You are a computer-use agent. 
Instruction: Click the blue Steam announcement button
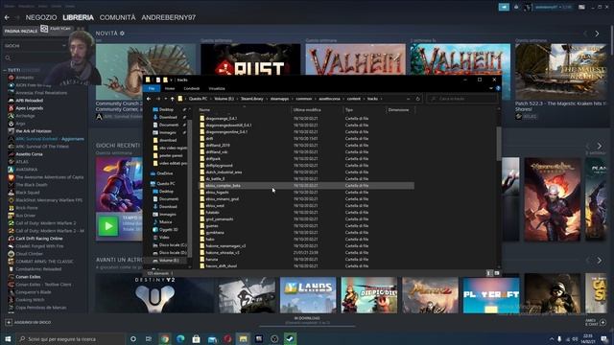point(504,7)
